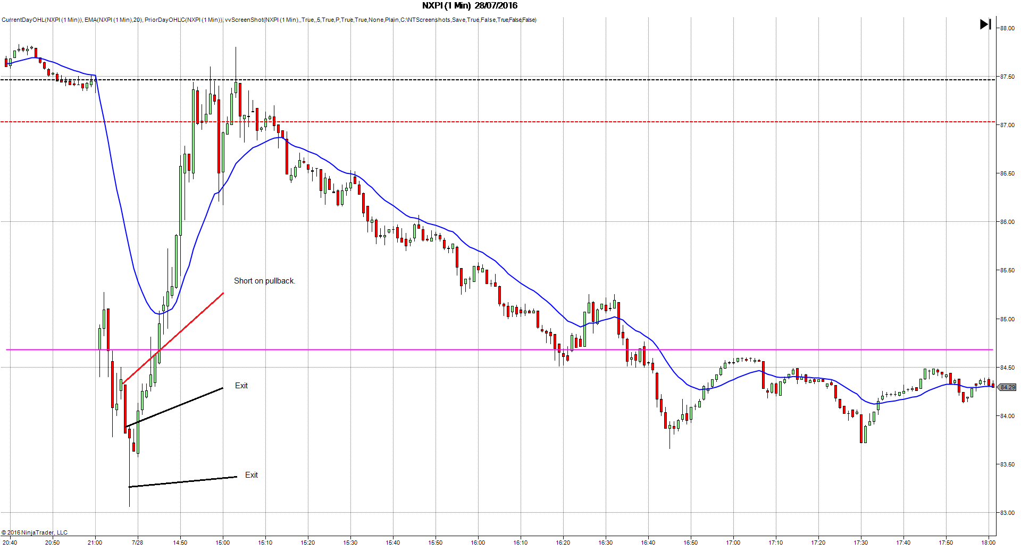Click the 15:00 time axis label
Viewport: 1021px width, 550px height.
(x=222, y=543)
